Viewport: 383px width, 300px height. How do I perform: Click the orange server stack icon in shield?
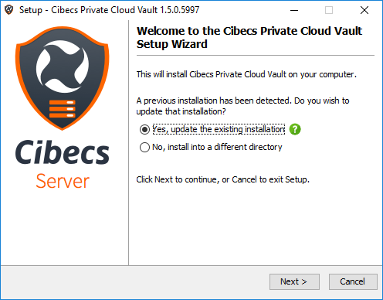(x=63, y=109)
